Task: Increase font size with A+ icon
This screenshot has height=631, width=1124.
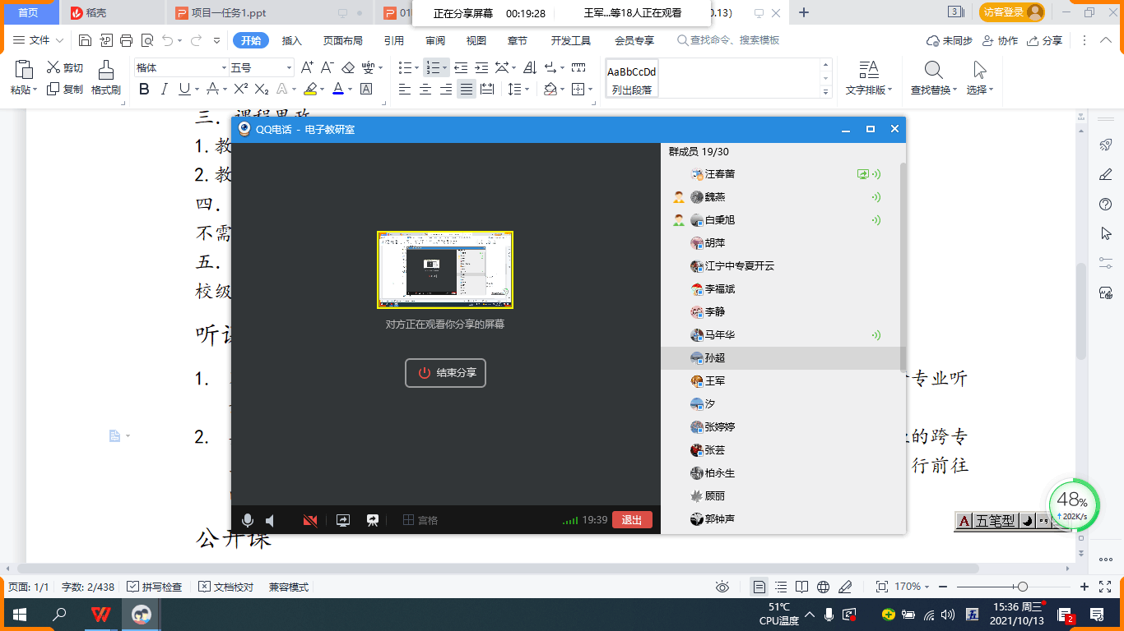Action: coord(307,67)
